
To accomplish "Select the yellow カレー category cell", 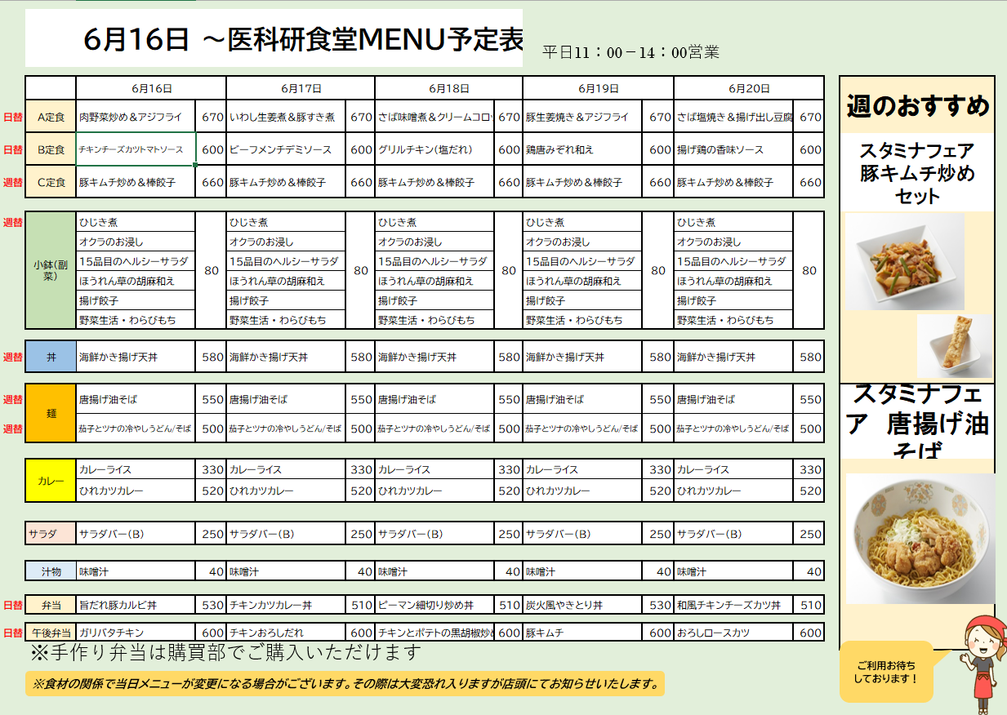I will point(51,481).
